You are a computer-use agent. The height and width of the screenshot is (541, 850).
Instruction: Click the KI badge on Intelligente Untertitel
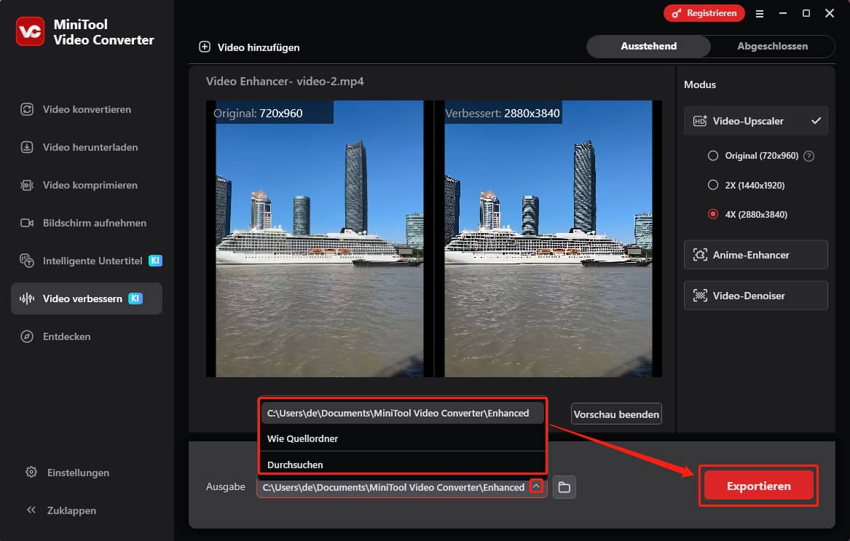155,261
